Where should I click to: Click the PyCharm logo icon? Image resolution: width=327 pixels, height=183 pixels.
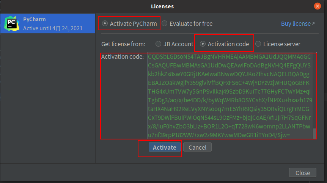pyautogui.click(x=12, y=23)
